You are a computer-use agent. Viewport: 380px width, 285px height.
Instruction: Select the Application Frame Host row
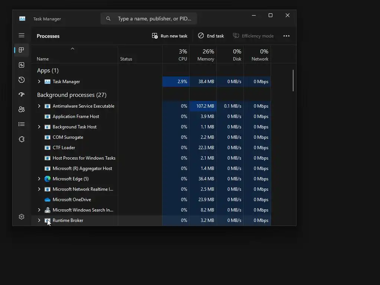point(151,117)
